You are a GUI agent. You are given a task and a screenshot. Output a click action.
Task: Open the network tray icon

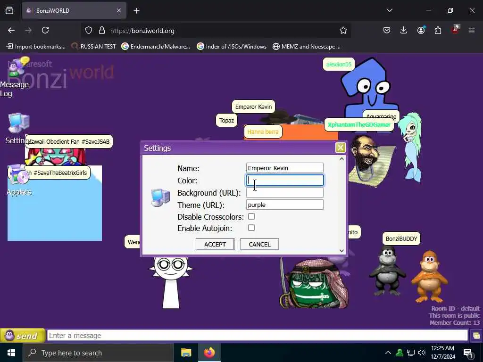[x=411, y=353]
